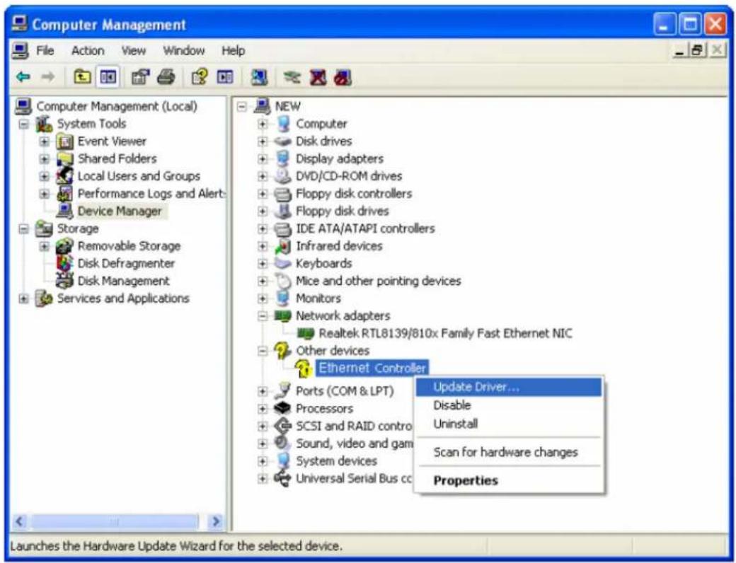Select the Realtek RTL8139/810x Family Fast Ethernet NIC

point(445,334)
